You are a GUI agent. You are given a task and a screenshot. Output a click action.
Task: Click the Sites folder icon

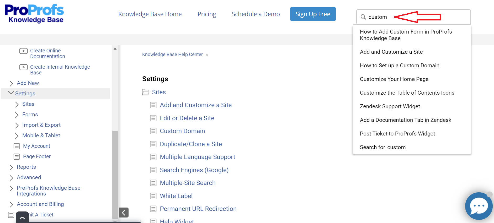146,92
